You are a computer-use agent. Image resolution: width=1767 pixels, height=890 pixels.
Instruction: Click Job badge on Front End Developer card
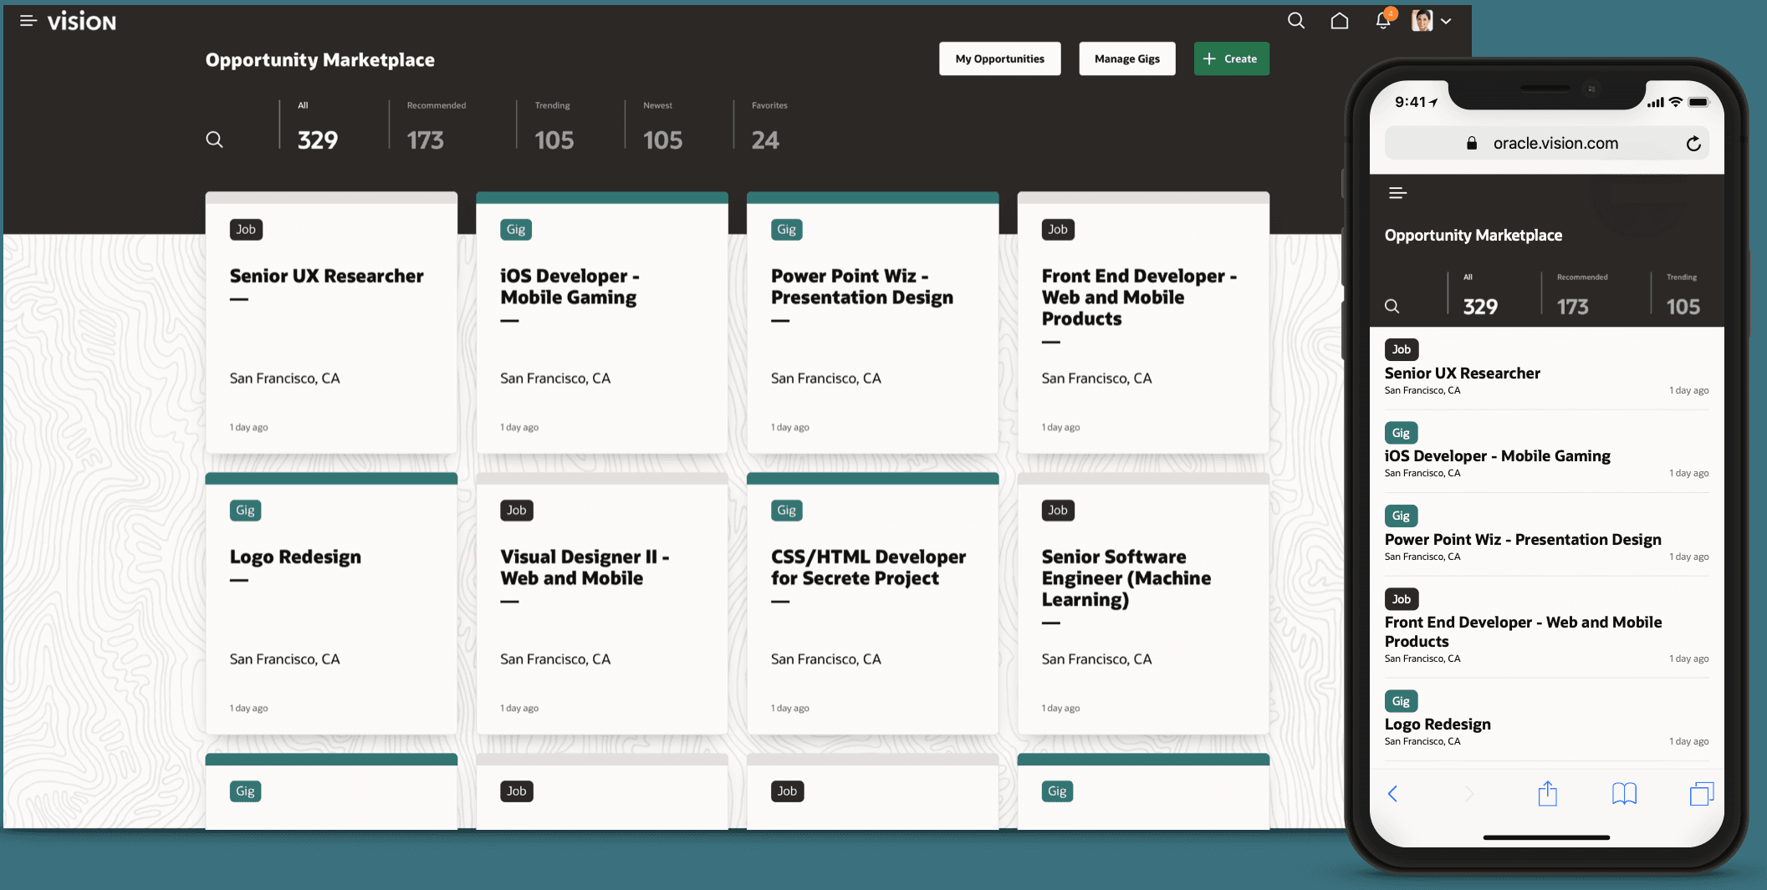click(1058, 230)
